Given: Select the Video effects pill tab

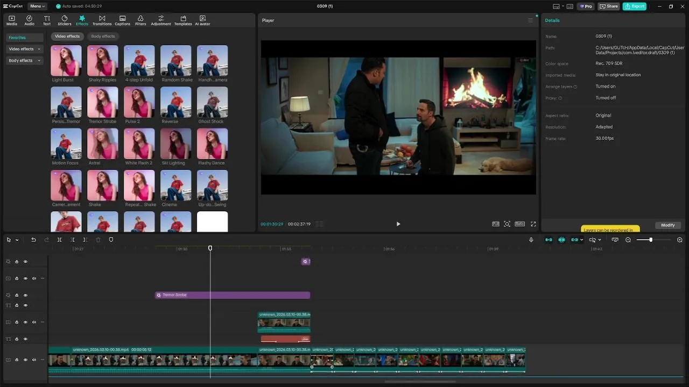Looking at the screenshot, I should (x=67, y=36).
